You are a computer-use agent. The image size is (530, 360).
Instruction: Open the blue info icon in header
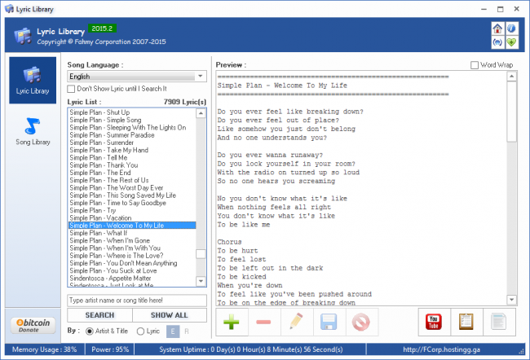pos(511,29)
